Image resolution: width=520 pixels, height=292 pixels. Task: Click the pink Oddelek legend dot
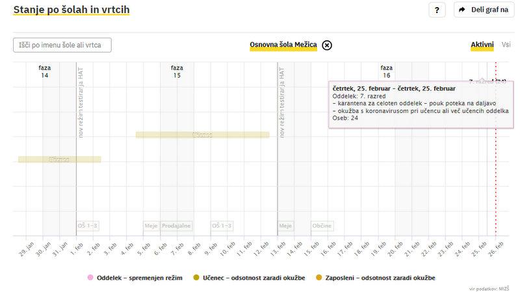90,278
